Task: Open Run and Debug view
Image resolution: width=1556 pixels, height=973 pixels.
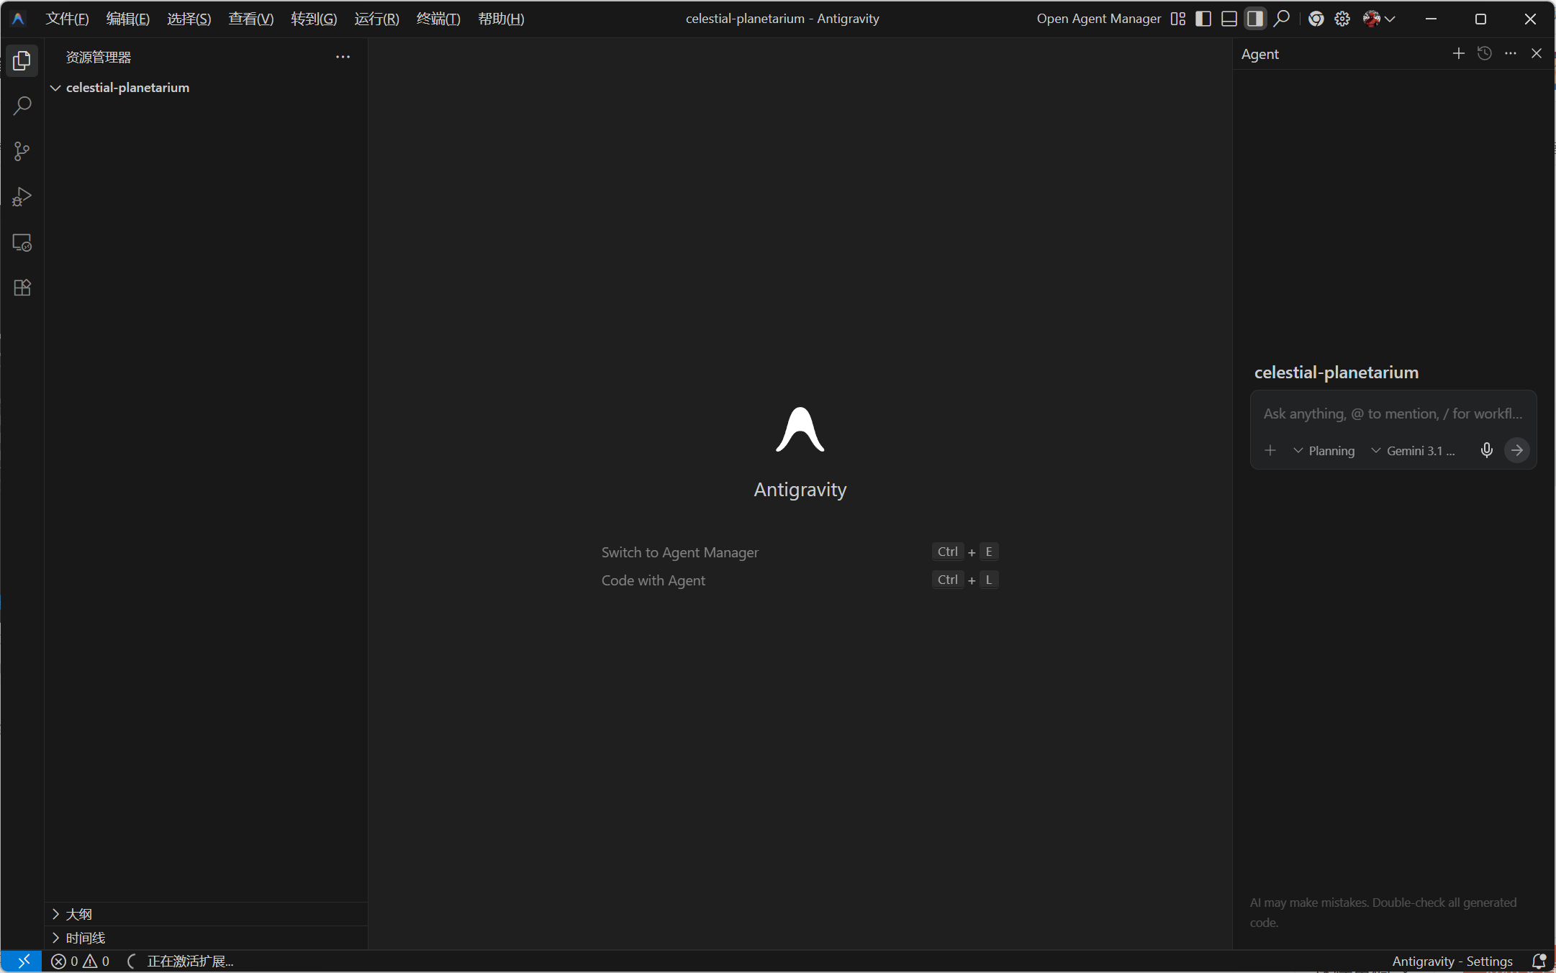Action: [x=22, y=196]
